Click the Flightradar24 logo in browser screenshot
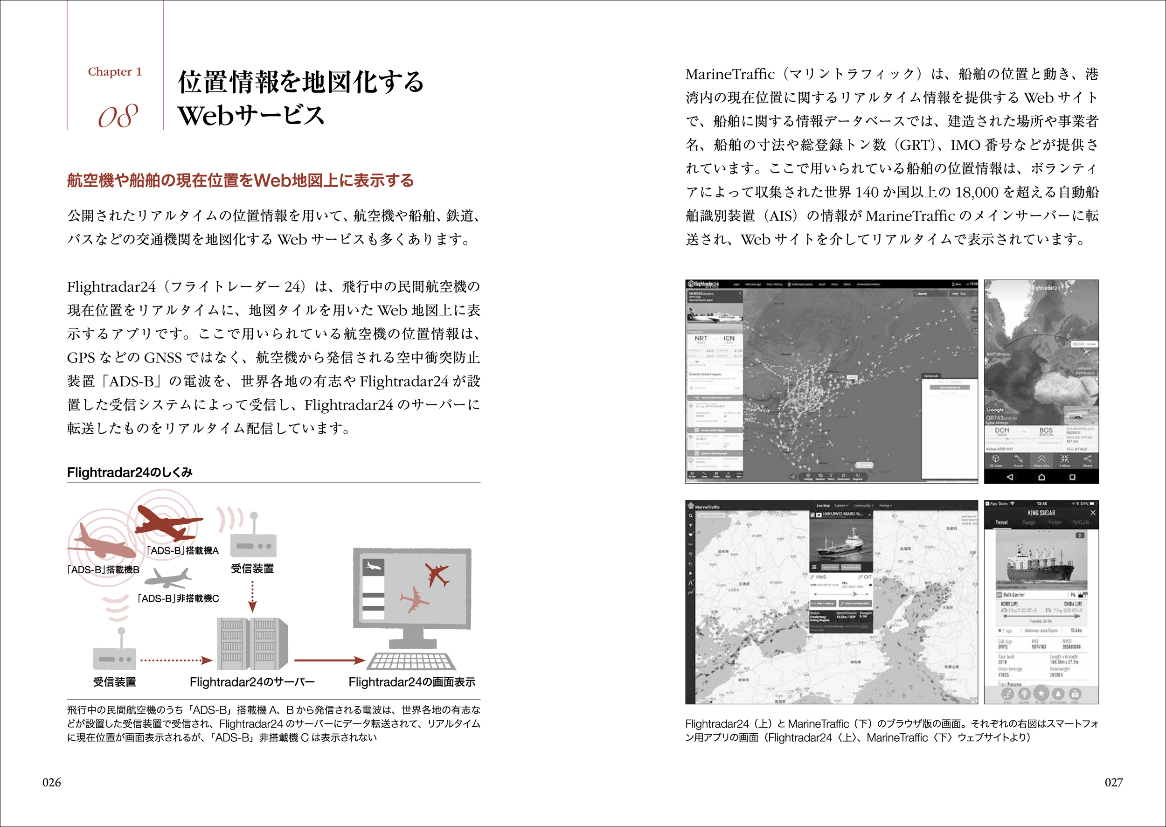The height and width of the screenshot is (827, 1166). 703,284
